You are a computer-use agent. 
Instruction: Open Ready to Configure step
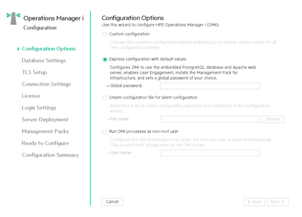click(x=45, y=143)
